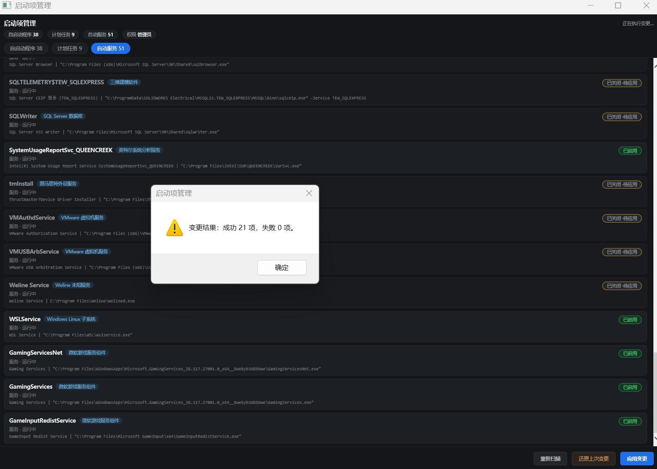This screenshot has width=657, height=469.
Task: Toggle the SQLWriter status badge
Action: coord(622,117)
